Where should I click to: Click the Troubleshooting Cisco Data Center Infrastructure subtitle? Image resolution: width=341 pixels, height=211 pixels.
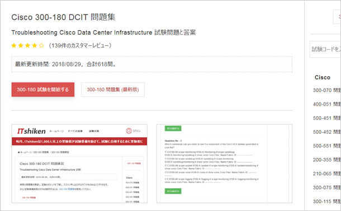coord(103,32)
